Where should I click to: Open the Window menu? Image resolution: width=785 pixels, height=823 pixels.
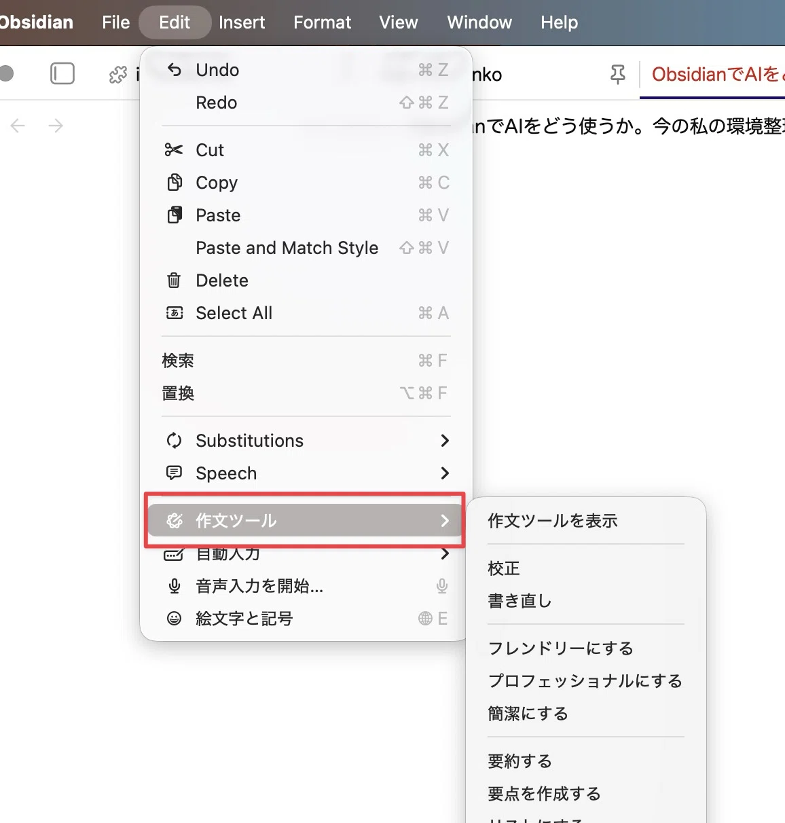tap(479, 22)
